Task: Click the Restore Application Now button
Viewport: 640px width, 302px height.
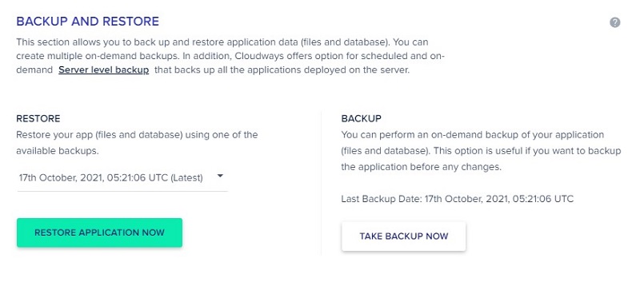Action: click(x=99, y=232)
